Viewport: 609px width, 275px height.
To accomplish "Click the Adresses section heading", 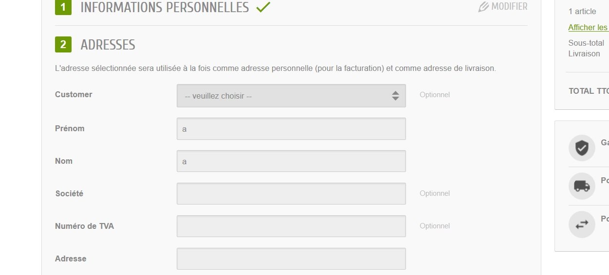I will (108, 45).
